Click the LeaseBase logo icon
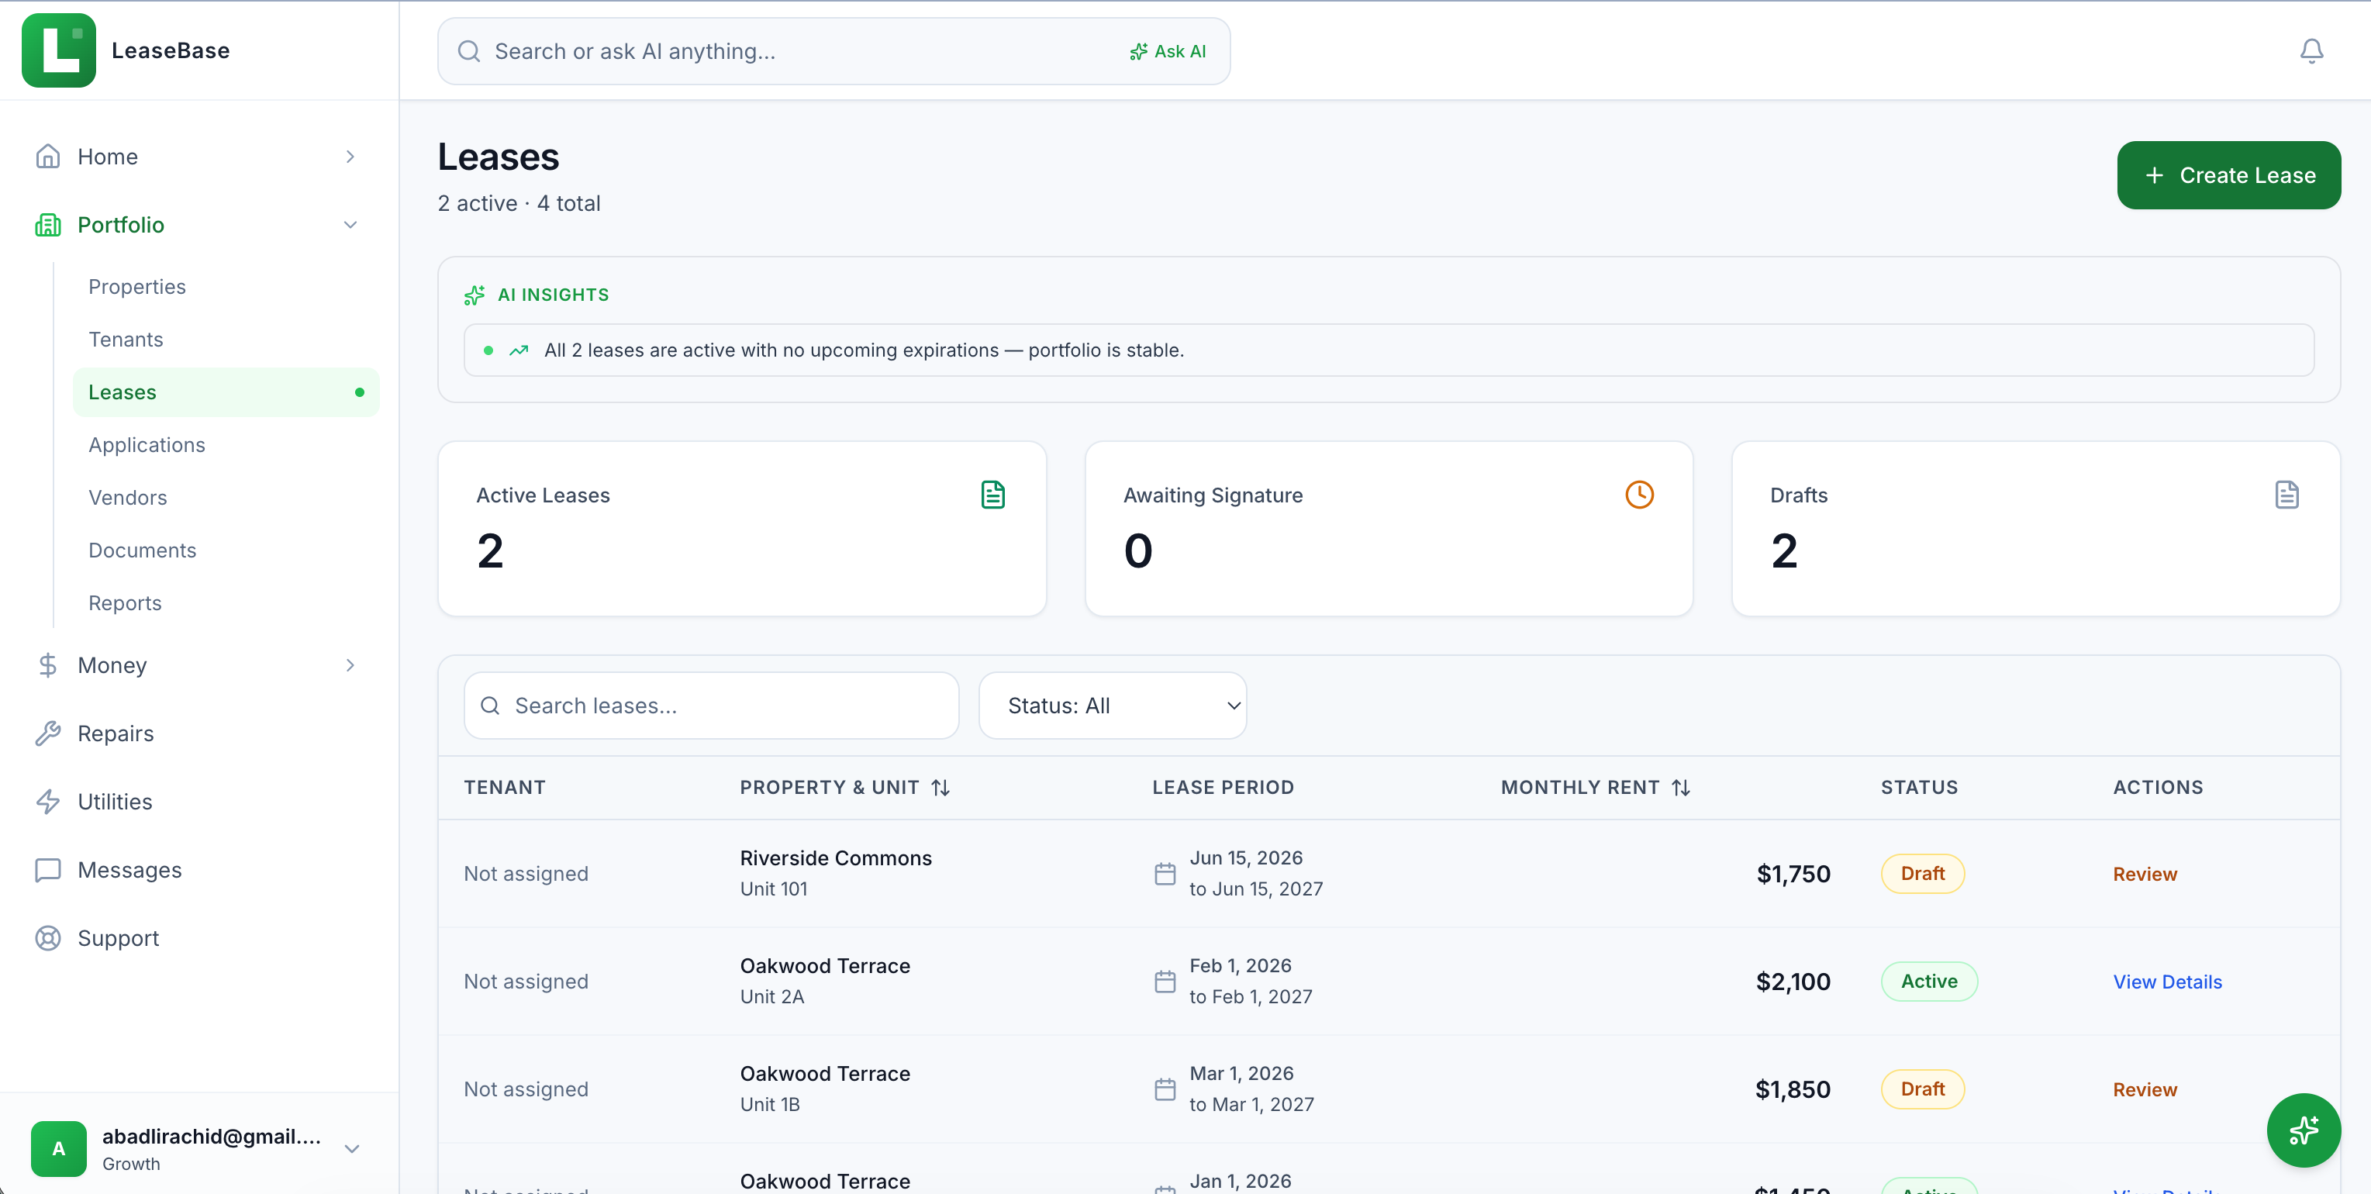 click(59, 50)
